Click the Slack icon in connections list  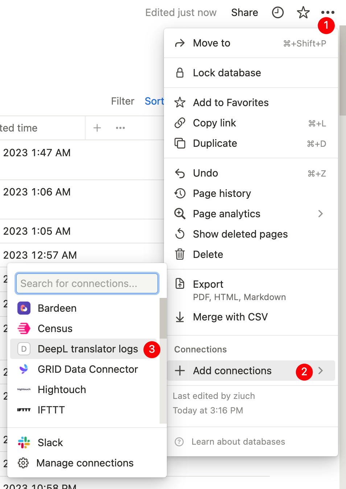pos(24,442)
